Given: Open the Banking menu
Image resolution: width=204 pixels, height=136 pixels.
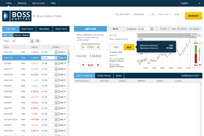Looking at the screenshot, I should click(22, 3).
